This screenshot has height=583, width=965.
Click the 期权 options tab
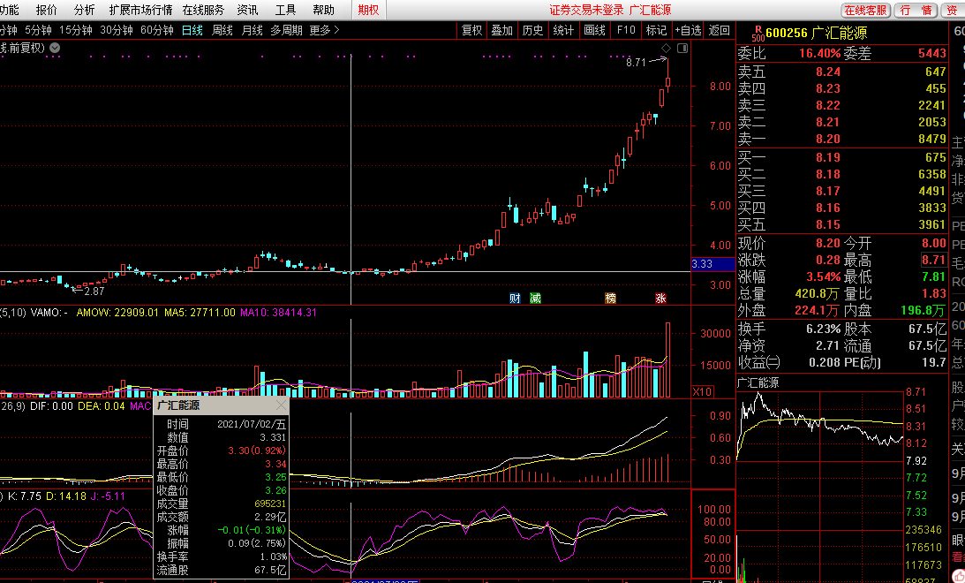click(369, 10)
